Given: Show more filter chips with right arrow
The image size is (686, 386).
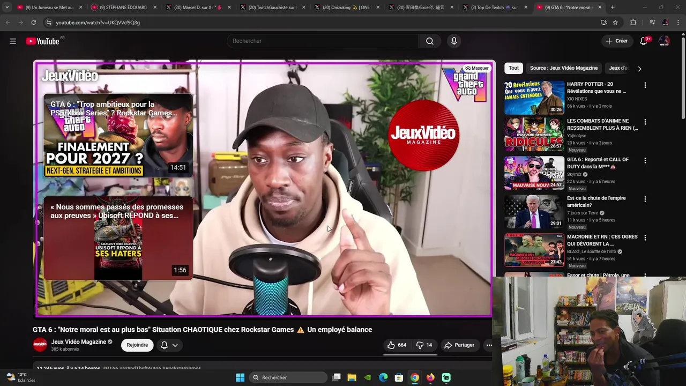Looking at the screenshot, I should tap(639, 69).
